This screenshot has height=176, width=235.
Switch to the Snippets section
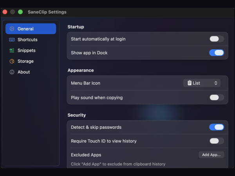click(31, 50)
